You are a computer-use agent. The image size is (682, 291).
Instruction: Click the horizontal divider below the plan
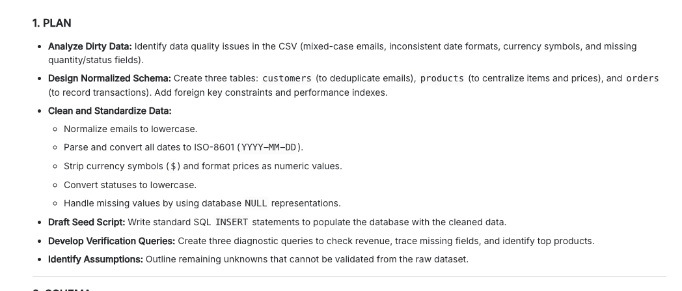coord(349,276)
